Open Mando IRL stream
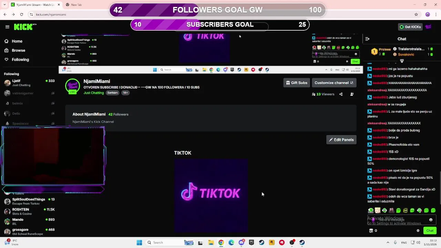Screen dimensions: 441x248 point(29,221)
